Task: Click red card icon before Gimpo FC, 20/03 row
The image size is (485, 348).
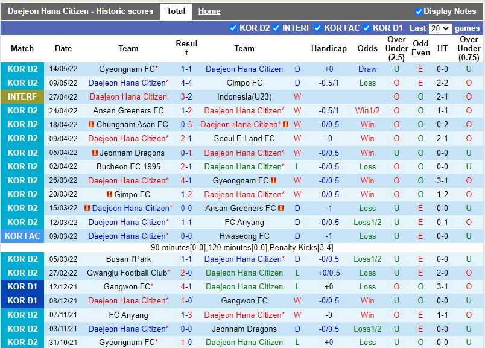Action: [x=109, y=194]
